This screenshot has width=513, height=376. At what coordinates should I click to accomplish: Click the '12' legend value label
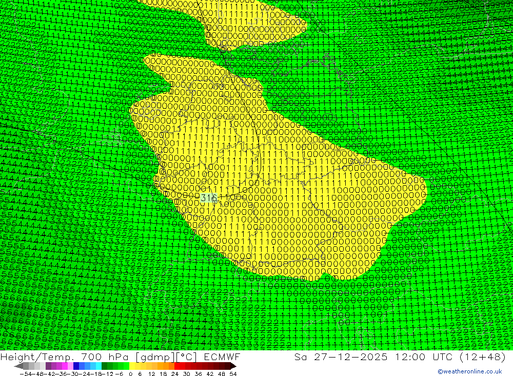pyautogui.click(x=151, y=374)
